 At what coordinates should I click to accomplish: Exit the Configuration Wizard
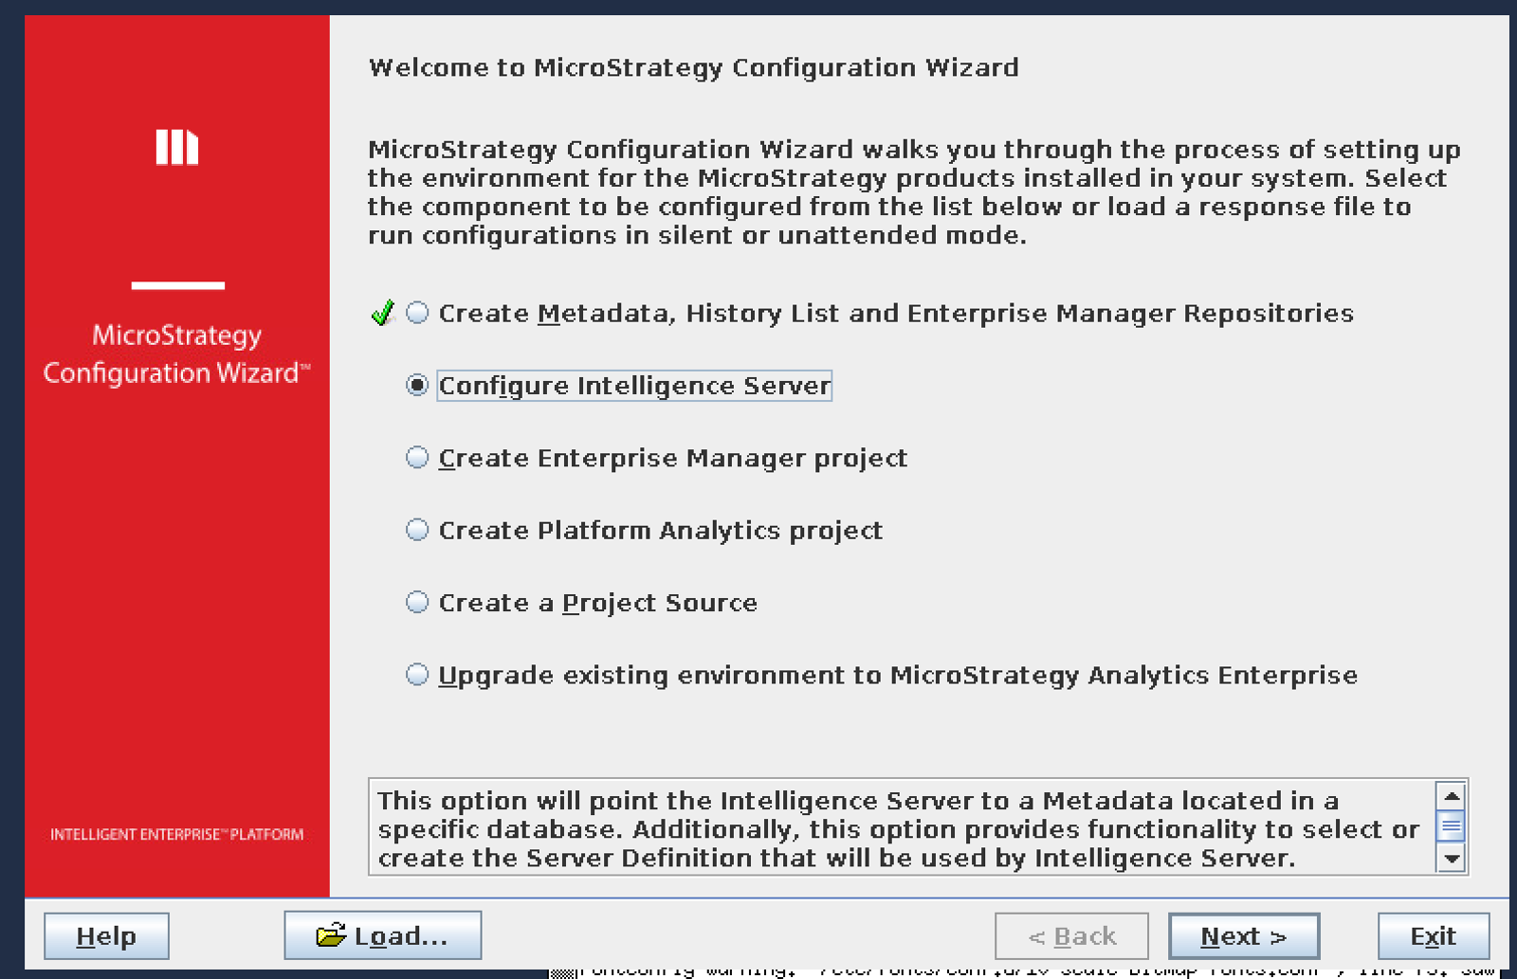[x=1432, y=935]
